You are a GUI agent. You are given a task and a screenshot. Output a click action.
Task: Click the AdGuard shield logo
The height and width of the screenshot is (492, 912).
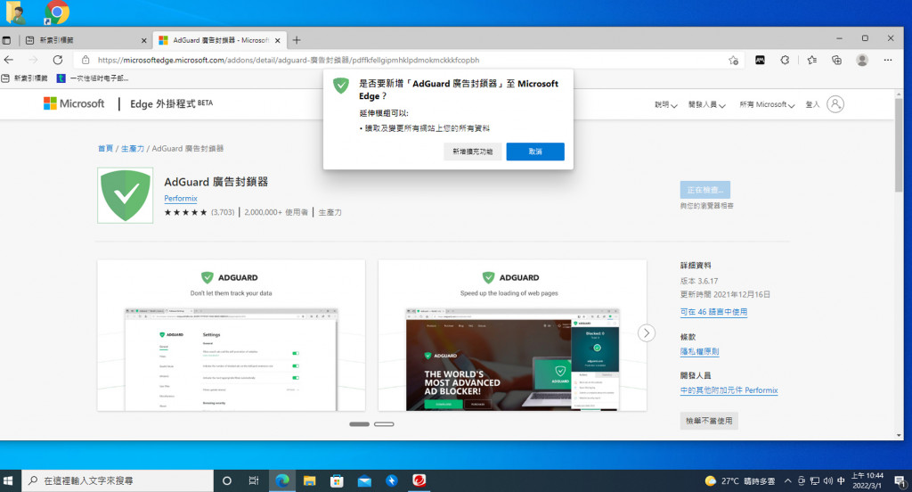(125, 195)
